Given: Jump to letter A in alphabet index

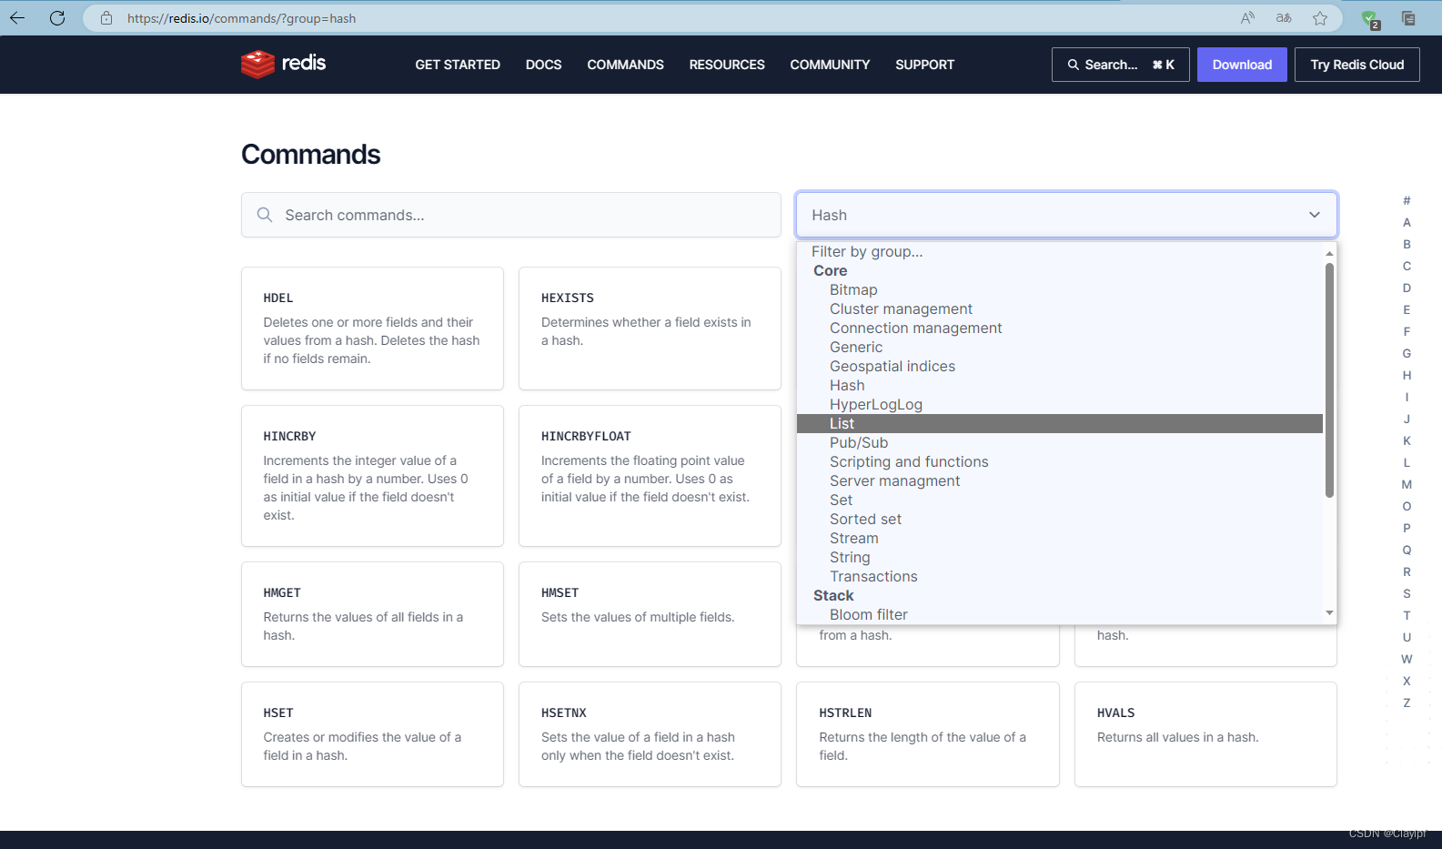Looking at the screenshot, I should click(x=1407, y=222).
